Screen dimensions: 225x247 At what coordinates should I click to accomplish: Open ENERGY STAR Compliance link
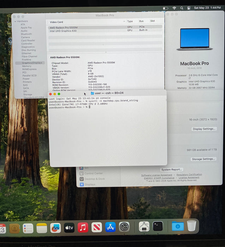[159, 178]
